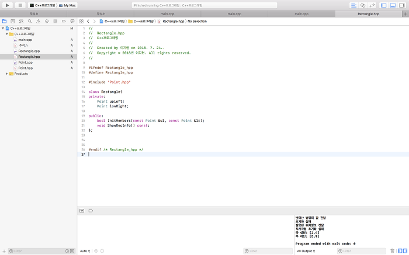This screenshot has height=255, width=409.
Task: Click the info icon in variables view
Action: [x=102, y=251]
